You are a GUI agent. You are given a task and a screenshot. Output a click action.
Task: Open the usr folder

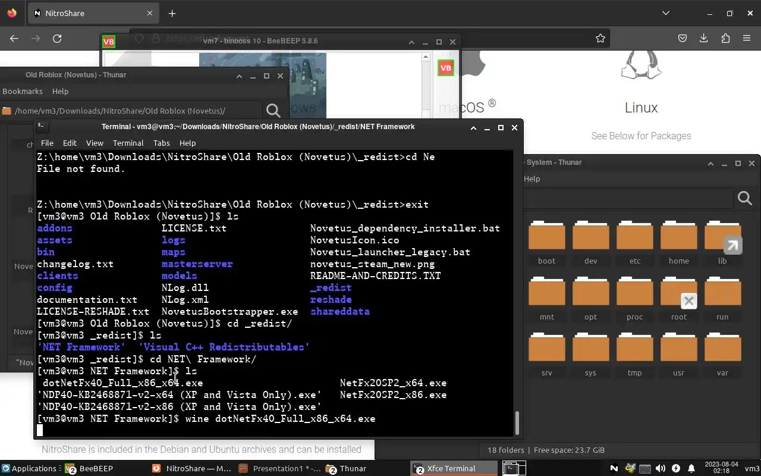pos(678,355)
